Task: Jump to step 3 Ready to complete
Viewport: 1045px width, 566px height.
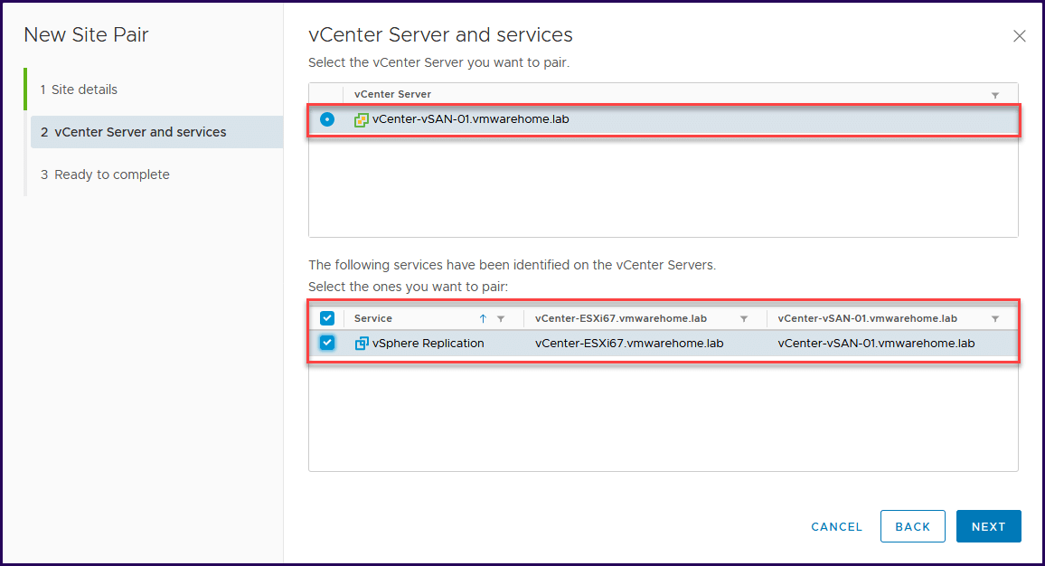Action: click(x=105, y=175)
